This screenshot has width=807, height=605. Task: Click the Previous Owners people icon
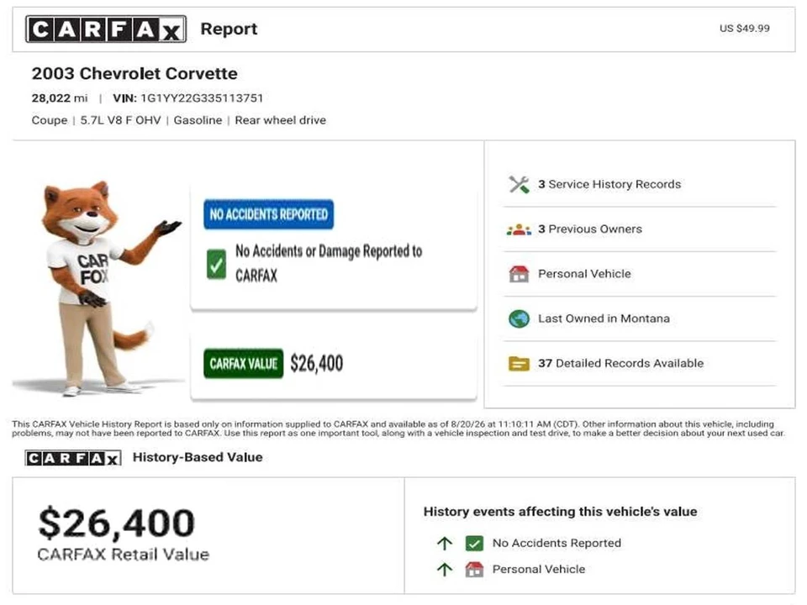point(519,229)
